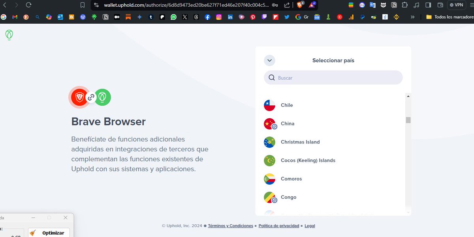Select Congo from country list

click(334, 197)
